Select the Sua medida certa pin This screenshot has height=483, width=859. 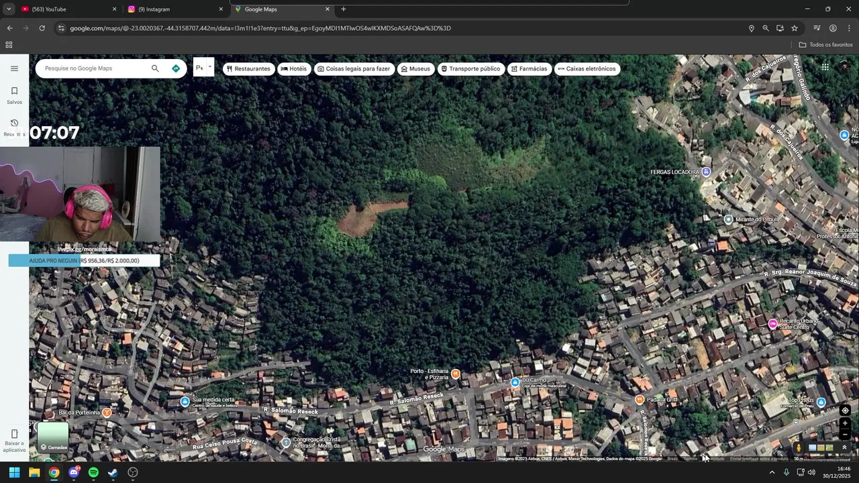point(185,402)
